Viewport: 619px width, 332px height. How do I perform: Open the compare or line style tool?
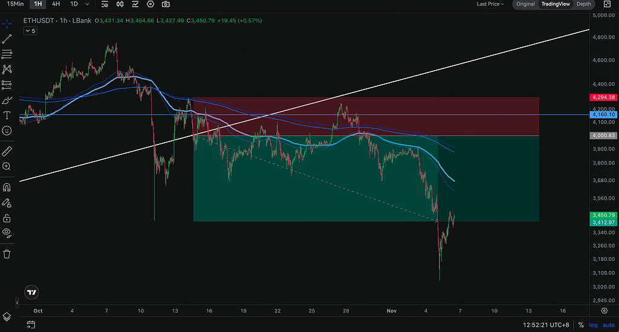[135, 4]
